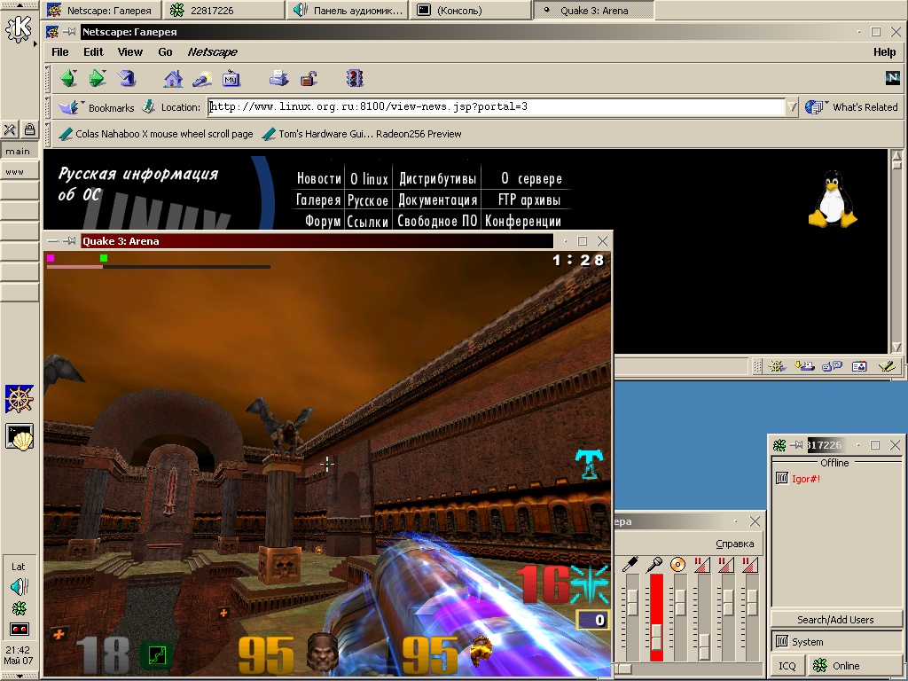
Task: Switch to Панель аудиомик... taskbar entry
Action: pos(347,11)
